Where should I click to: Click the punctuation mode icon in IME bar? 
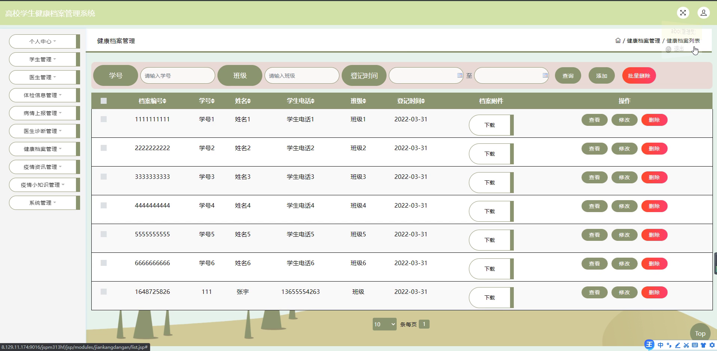point(669,345)
